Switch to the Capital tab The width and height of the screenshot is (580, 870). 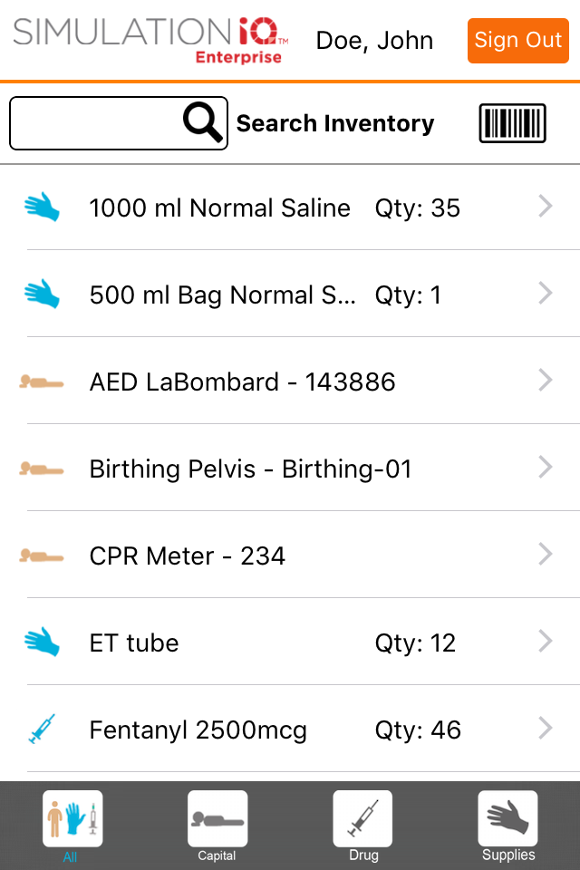click(x=217, y=826)
